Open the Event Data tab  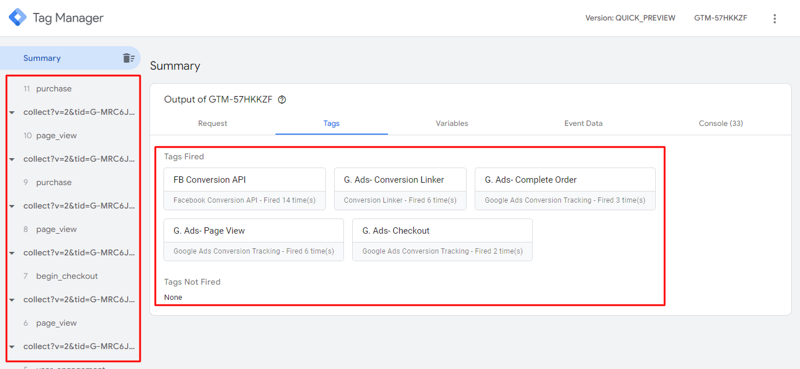(584, 123)
